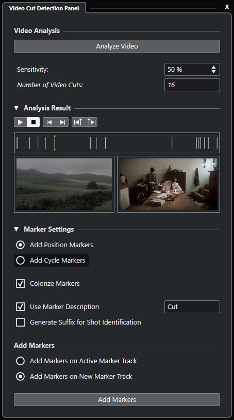Enable Generate Suffix for Shot Identification
Viewport: 234px width, 420px height.
[x=20, y=322]
